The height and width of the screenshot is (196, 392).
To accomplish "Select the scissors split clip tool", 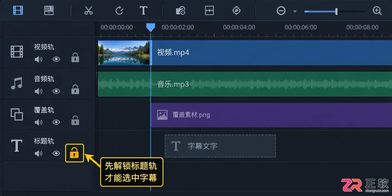I will [x=88, y=11].
